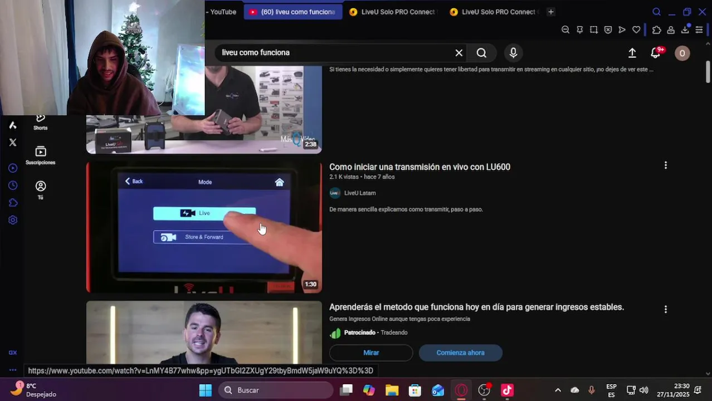Viewport: 712px width, 401px height.
Task: Search tabs with the title-bar magnifier
Action: click(656, 12)
